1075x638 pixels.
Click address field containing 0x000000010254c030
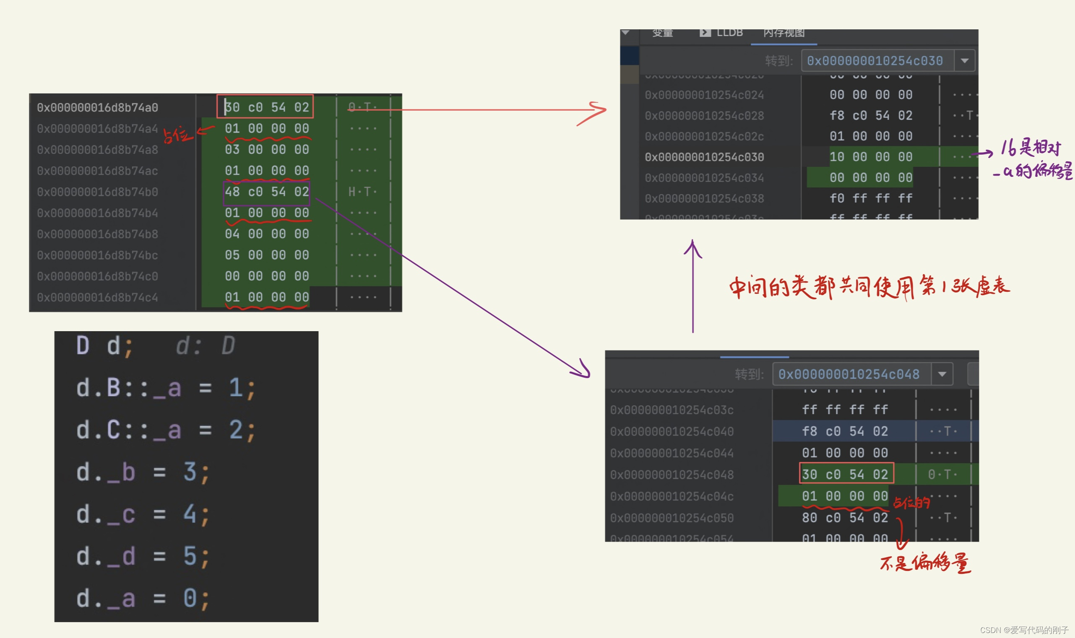(x=875, y=61)
